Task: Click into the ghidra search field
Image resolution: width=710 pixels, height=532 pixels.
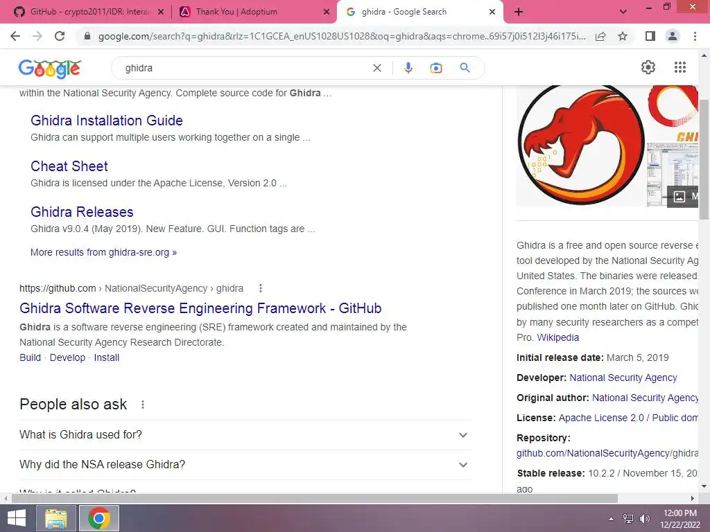Action: 245,68
